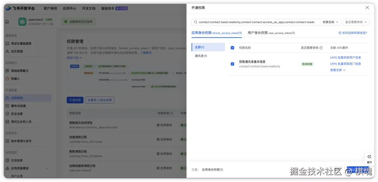Select the 全部(1) category
Viewport: 378px width, 182px height.
click(208, 47)
